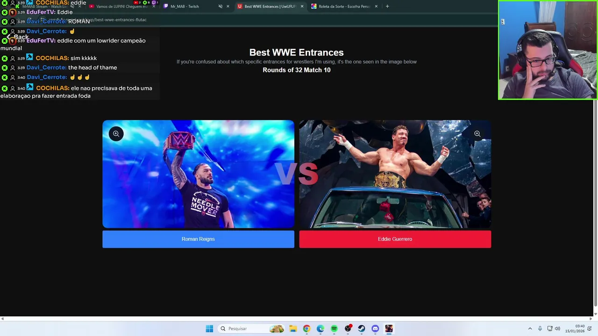Open Steam from taskbar
The height and width of the screenshot is (336, 598).
point(362,329)
